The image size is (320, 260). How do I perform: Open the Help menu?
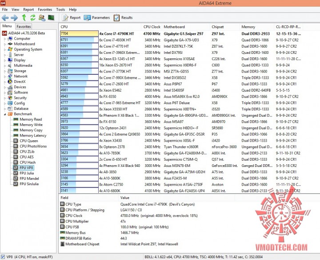click(72, 9)
